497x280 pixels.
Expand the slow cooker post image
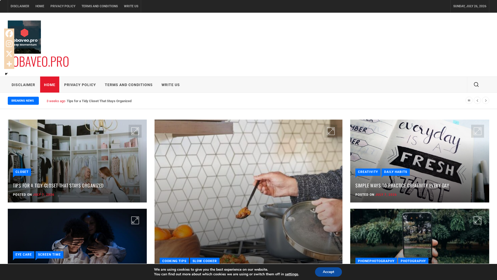point(331,131)
